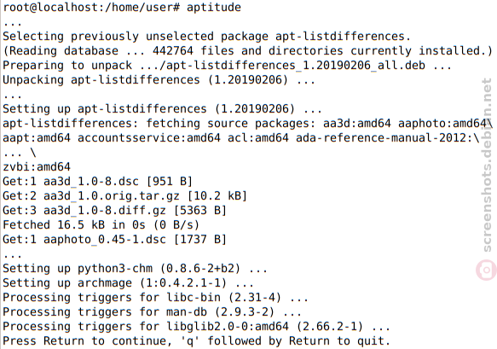The width and height of the screenshot is (497, 349).
Task: Click the 'Get:1 aa3d_1.0-8.dsc' line
Action: tap(98, 181)
